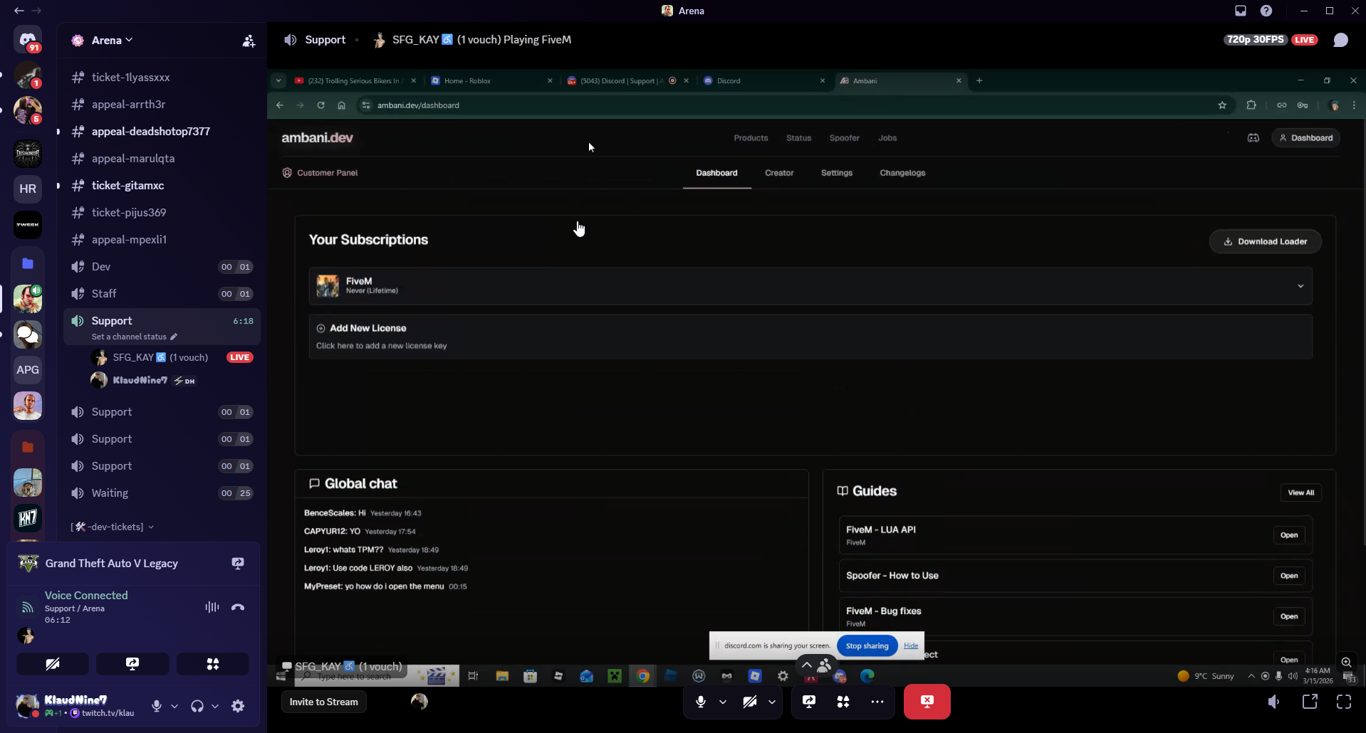Enter full screen for the stream
The height and width of the screenshot is (733, 1366).
pyautogui.click(x=1344, y=702)
